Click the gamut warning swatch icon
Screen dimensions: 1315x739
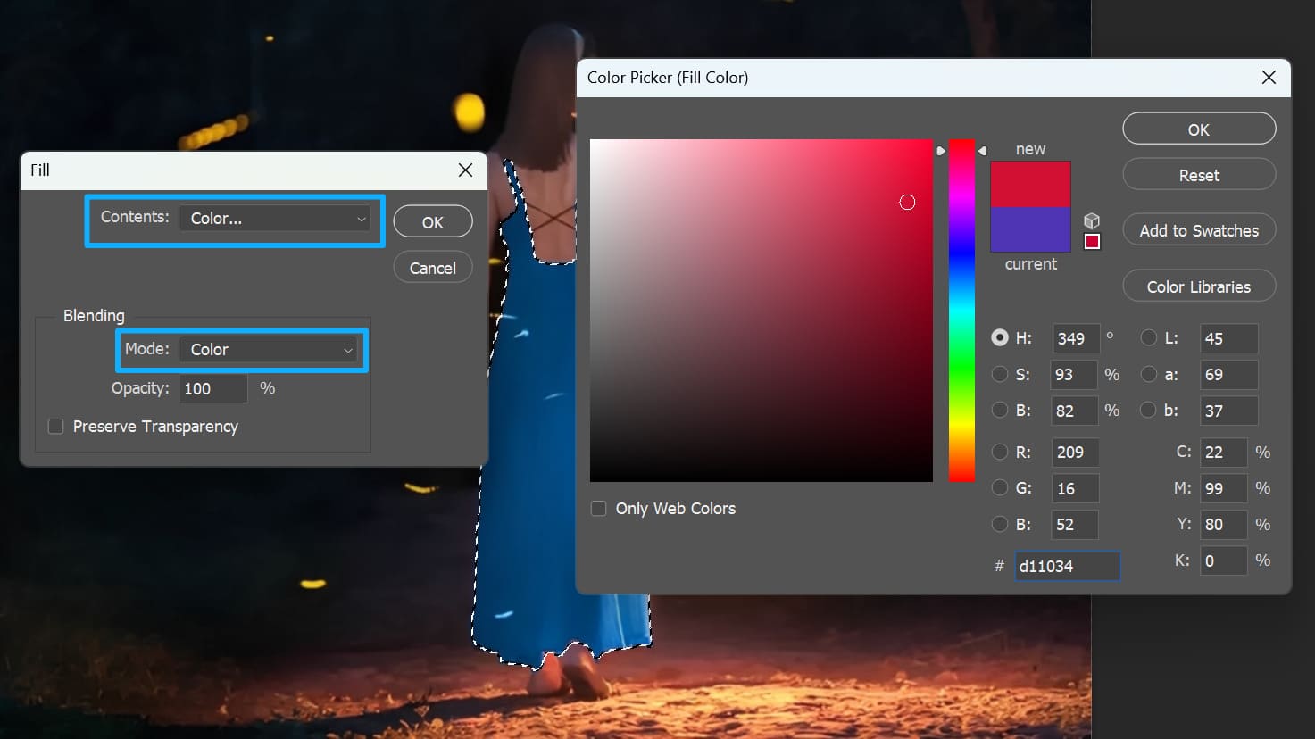tap(1092, 242)
